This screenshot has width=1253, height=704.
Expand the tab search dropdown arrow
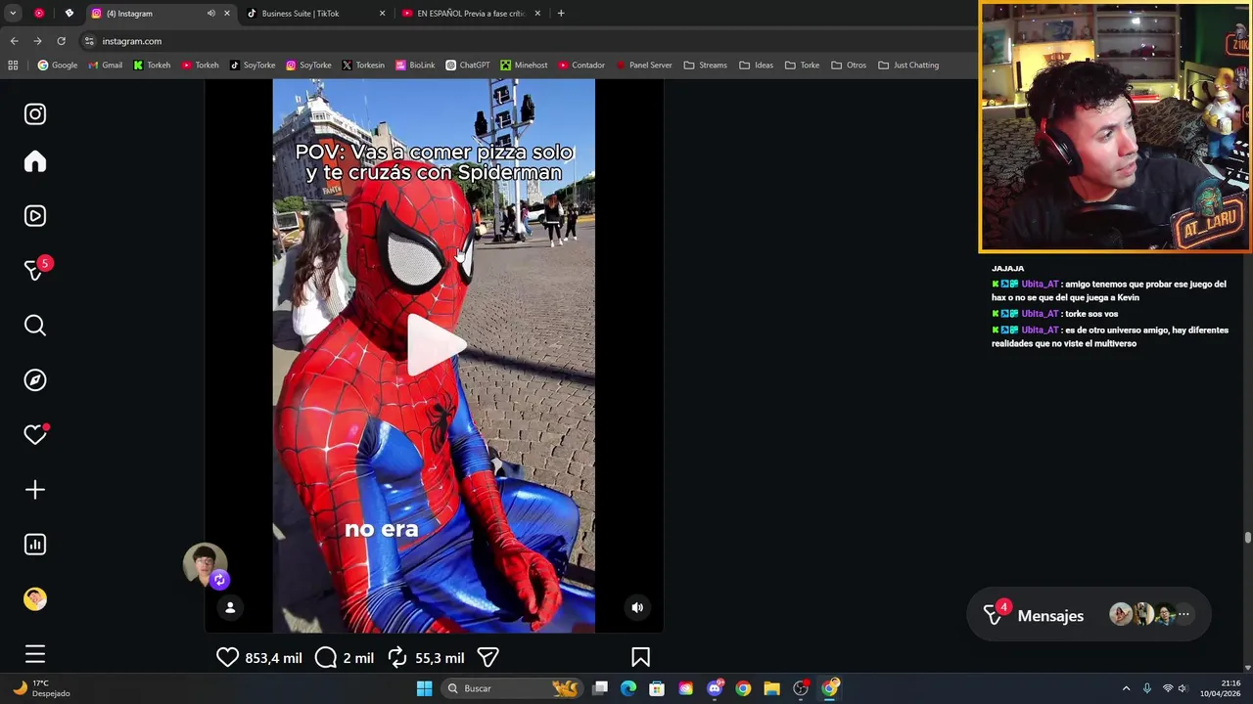(x=13, y=14)
